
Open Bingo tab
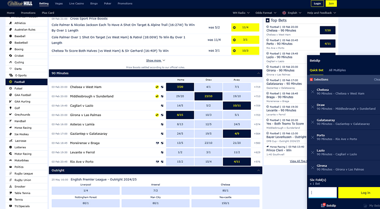[x=94, y=4]
